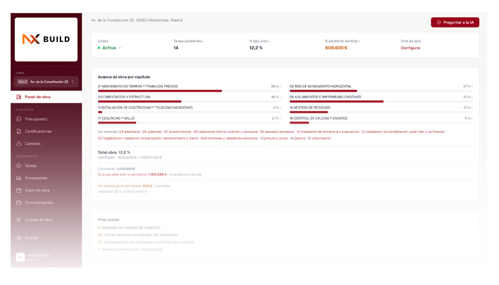The width and height of the screenshot is (499, 285).
Task: Click the address Av. de la Constitución 25, Alcobendas
Action: 137,20
